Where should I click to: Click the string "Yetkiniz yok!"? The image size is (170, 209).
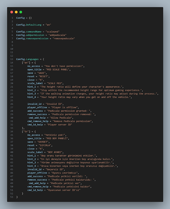(55, 135)
